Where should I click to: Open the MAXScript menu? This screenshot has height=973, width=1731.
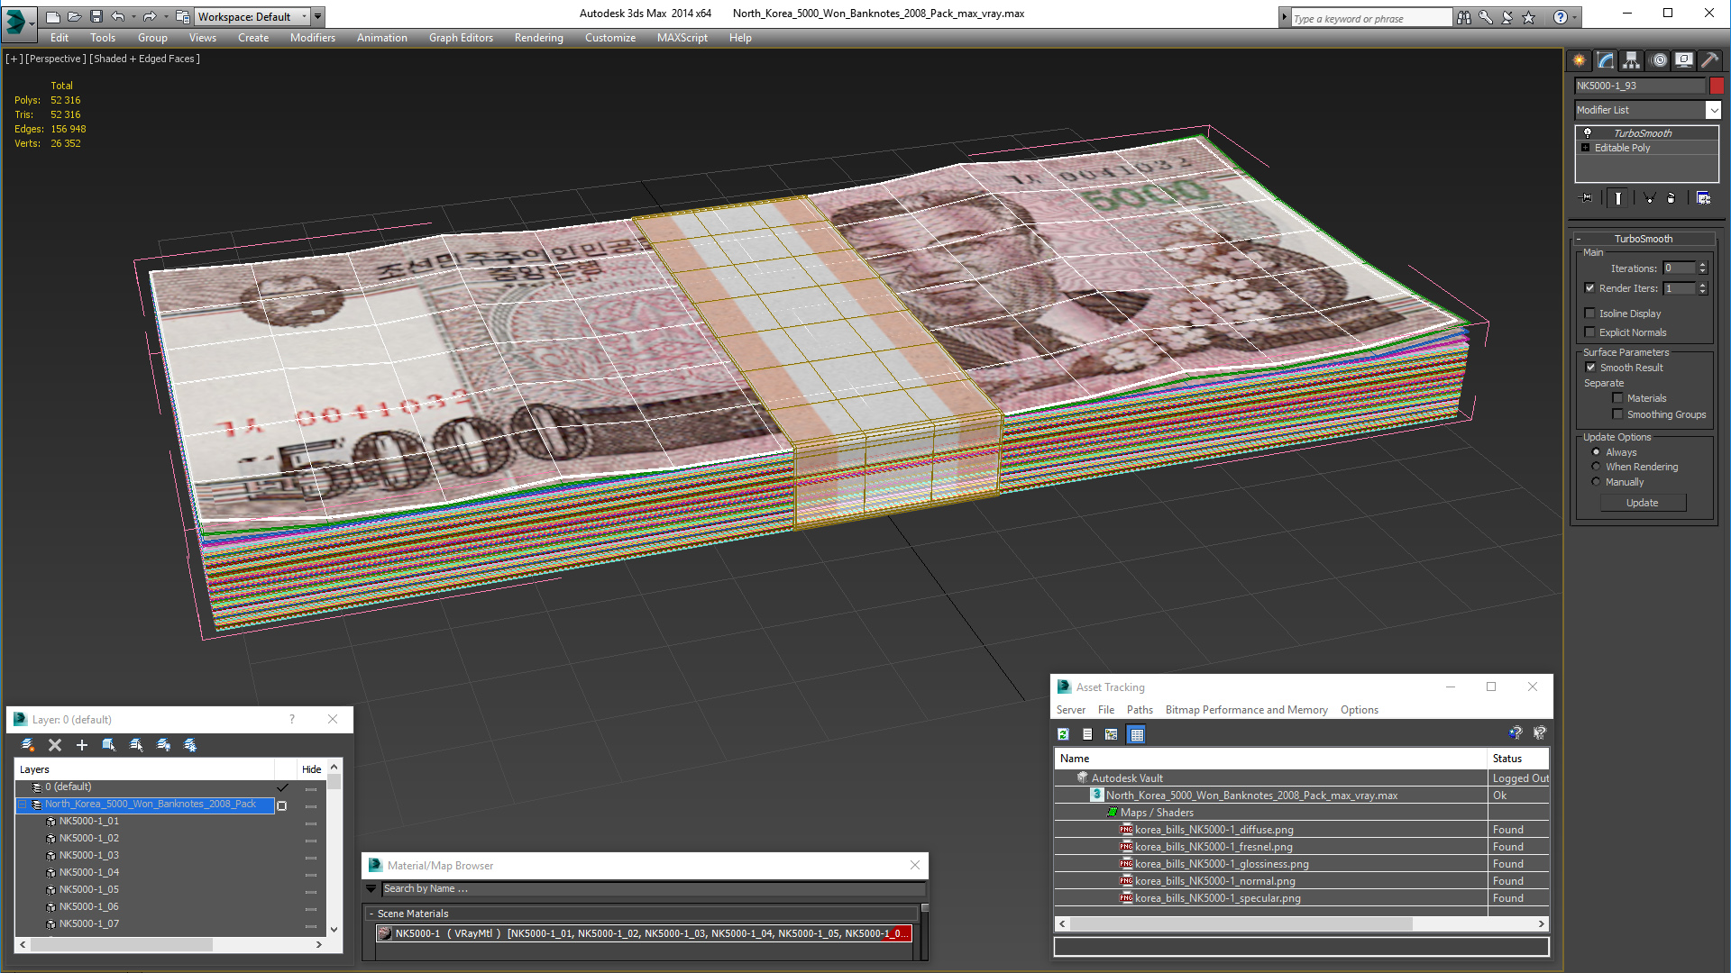click(x=682, y=38)
